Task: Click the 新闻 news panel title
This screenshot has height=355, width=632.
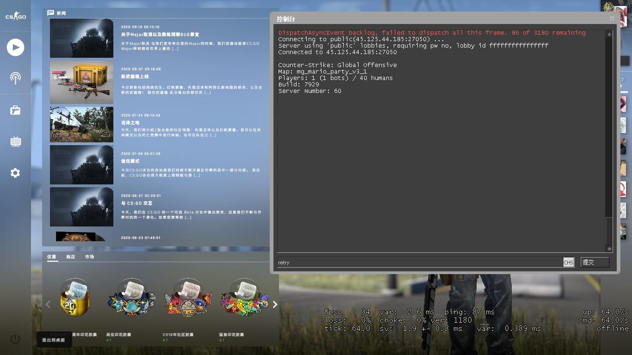Action: [x=61, y=13]
